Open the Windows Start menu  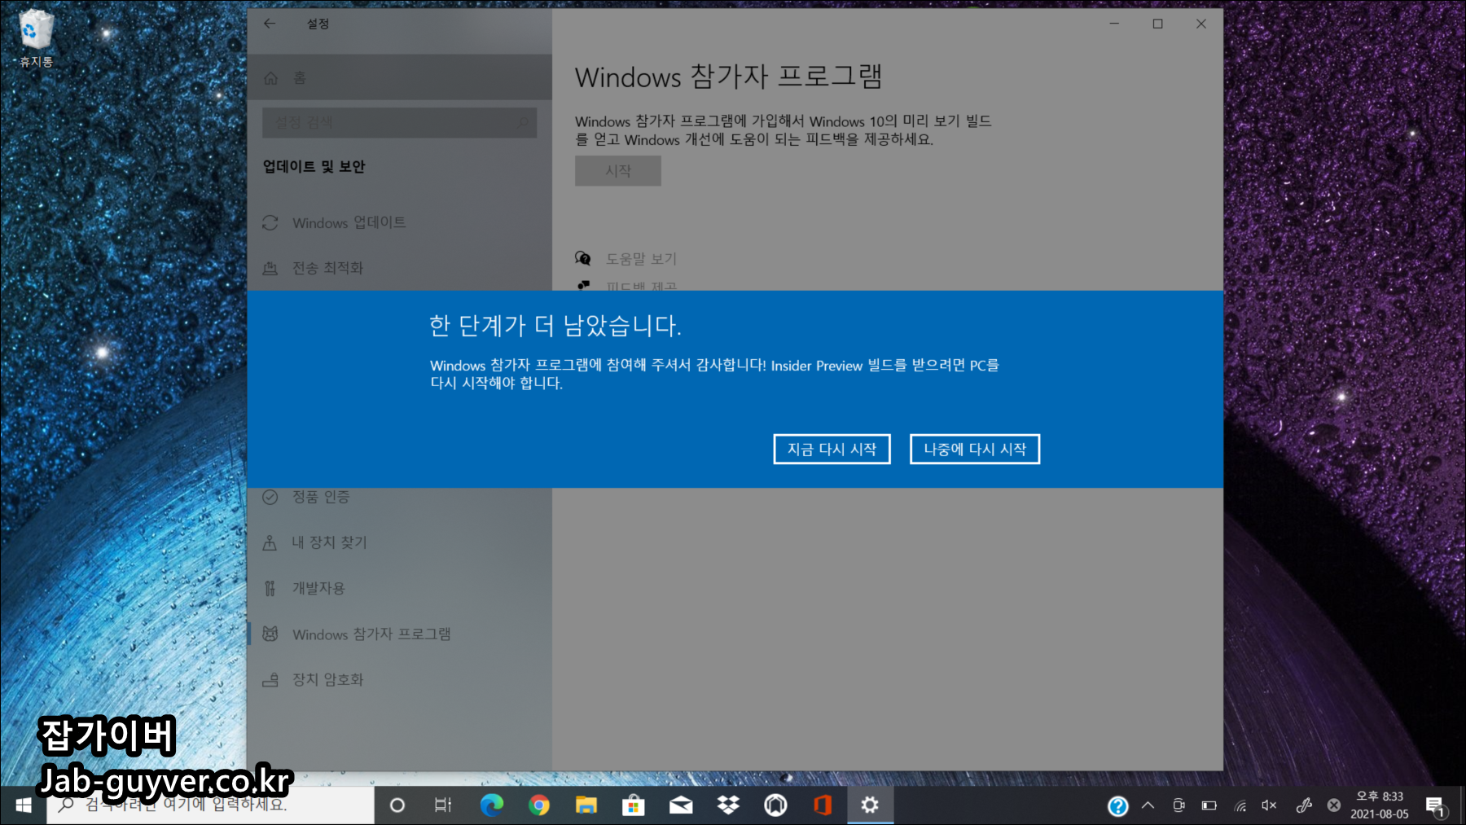(x=23, y=805)
